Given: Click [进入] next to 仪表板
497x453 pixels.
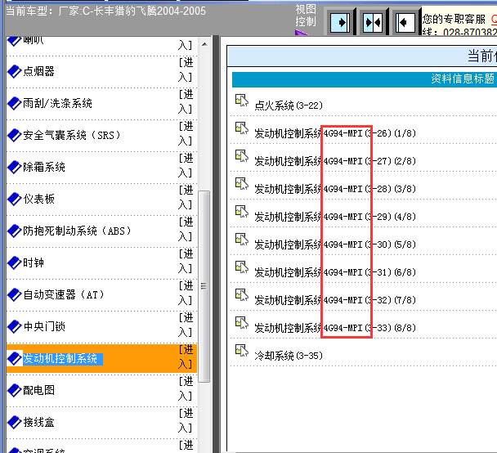Looking at the screenshot, I should (x=186, y=198).
